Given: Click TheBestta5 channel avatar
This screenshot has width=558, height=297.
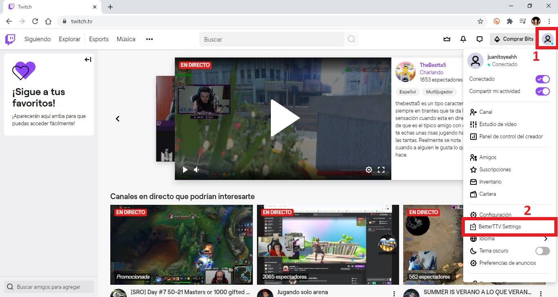Looking at the screenshot, I should tap(406, 72).
